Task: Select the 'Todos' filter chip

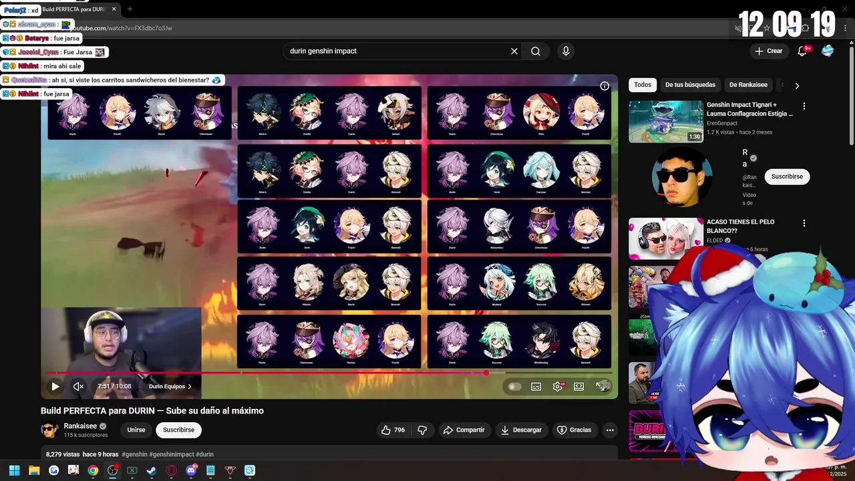Action: (x=643, y=85)
